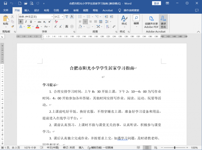Toggle Bold formatting off
The image size is (202, 150).
click(x=21, y=22)
